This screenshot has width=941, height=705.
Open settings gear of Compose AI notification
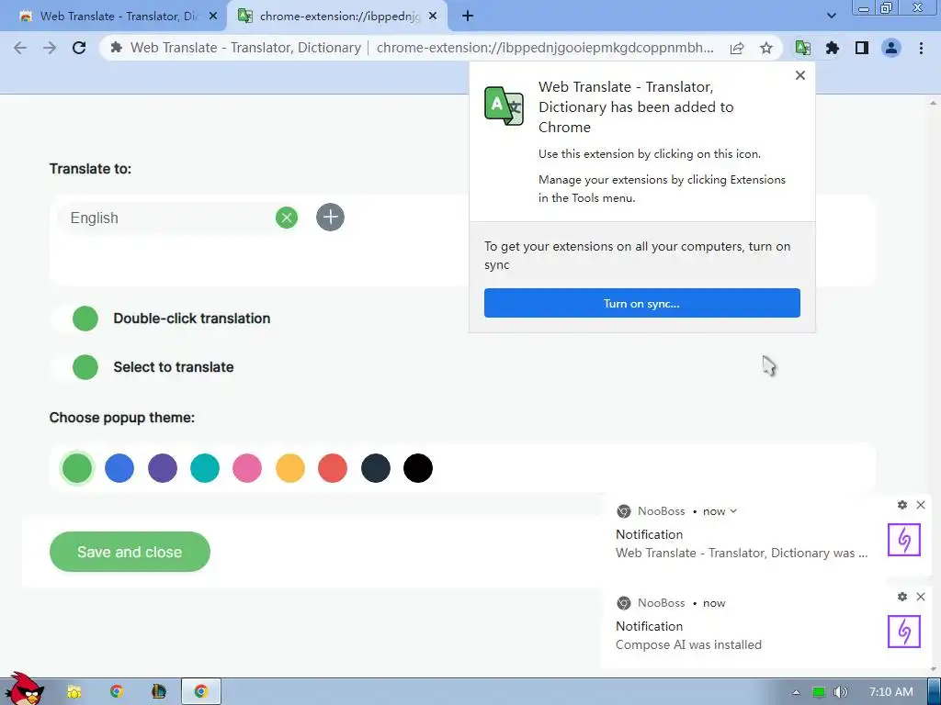[902, 597]
